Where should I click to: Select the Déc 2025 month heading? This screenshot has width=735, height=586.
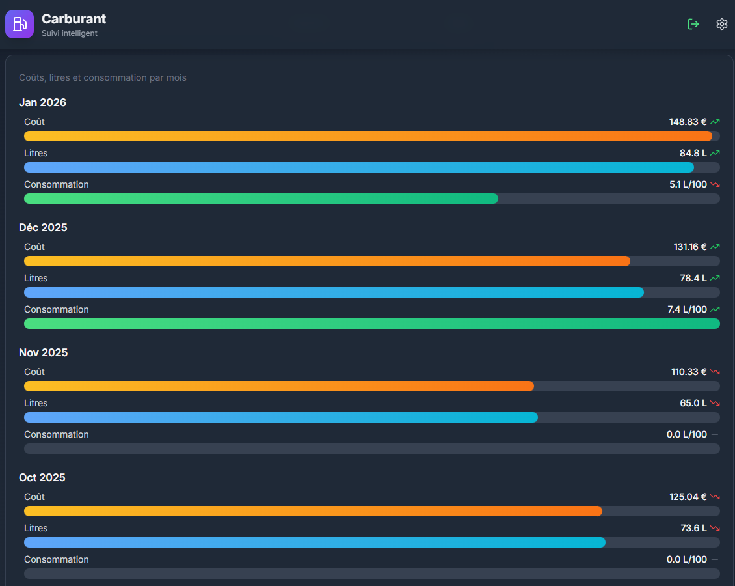pos(43,227)
